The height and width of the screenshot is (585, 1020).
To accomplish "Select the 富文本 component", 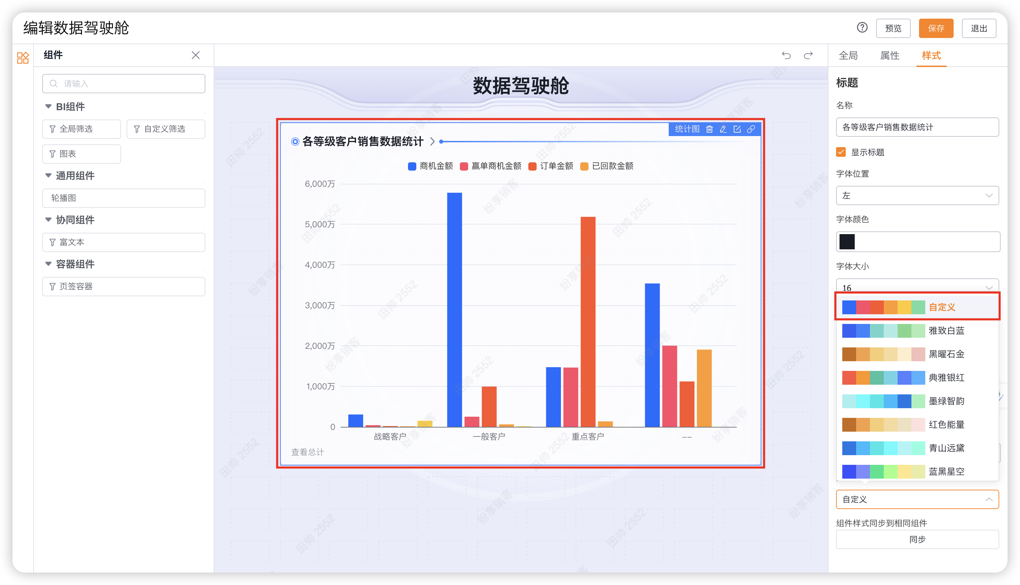I will [x=124, y=242].
